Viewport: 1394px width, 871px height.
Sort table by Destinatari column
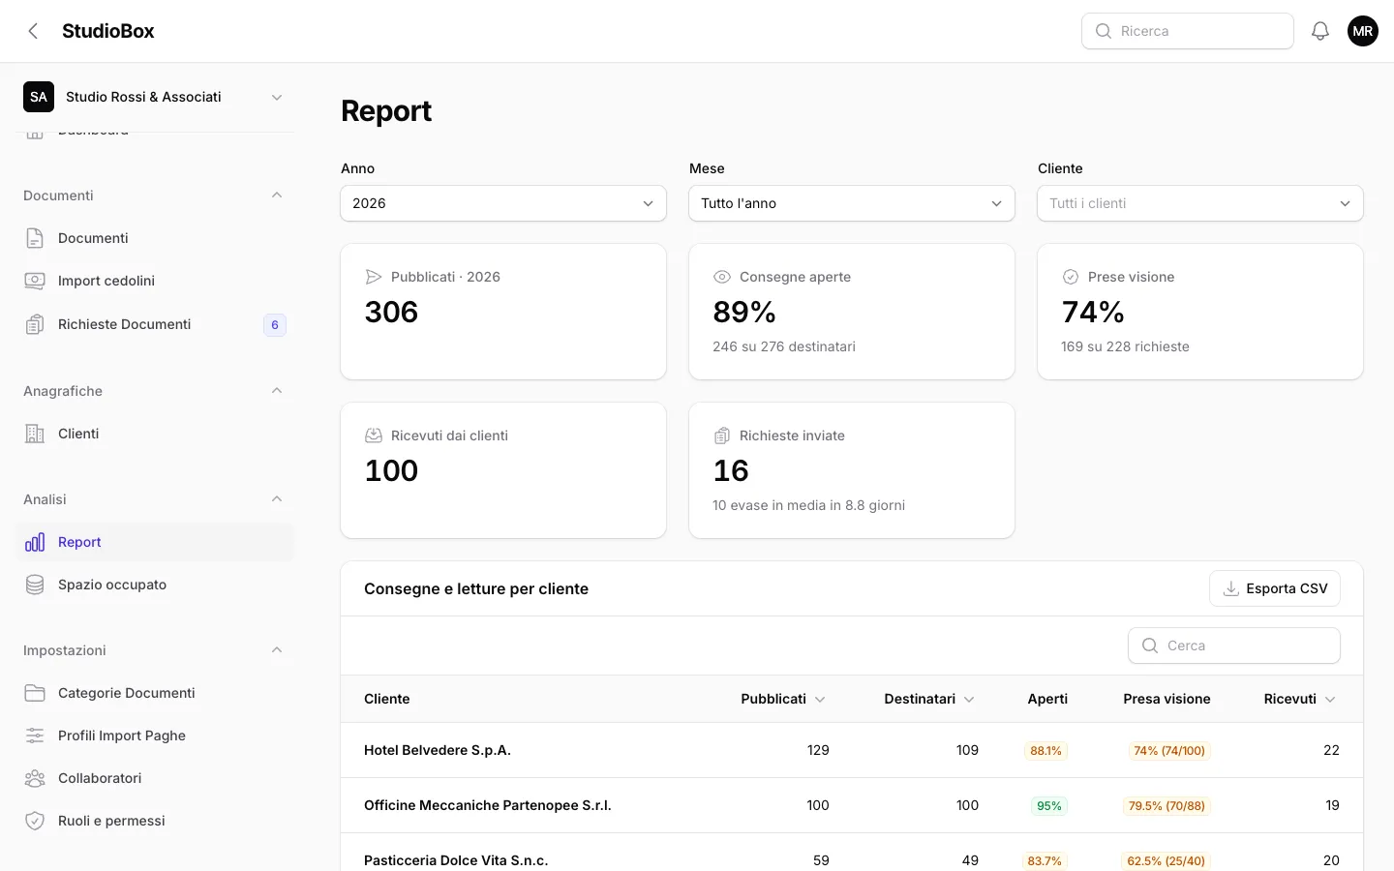pyautogui.click(x=929, y=699)
